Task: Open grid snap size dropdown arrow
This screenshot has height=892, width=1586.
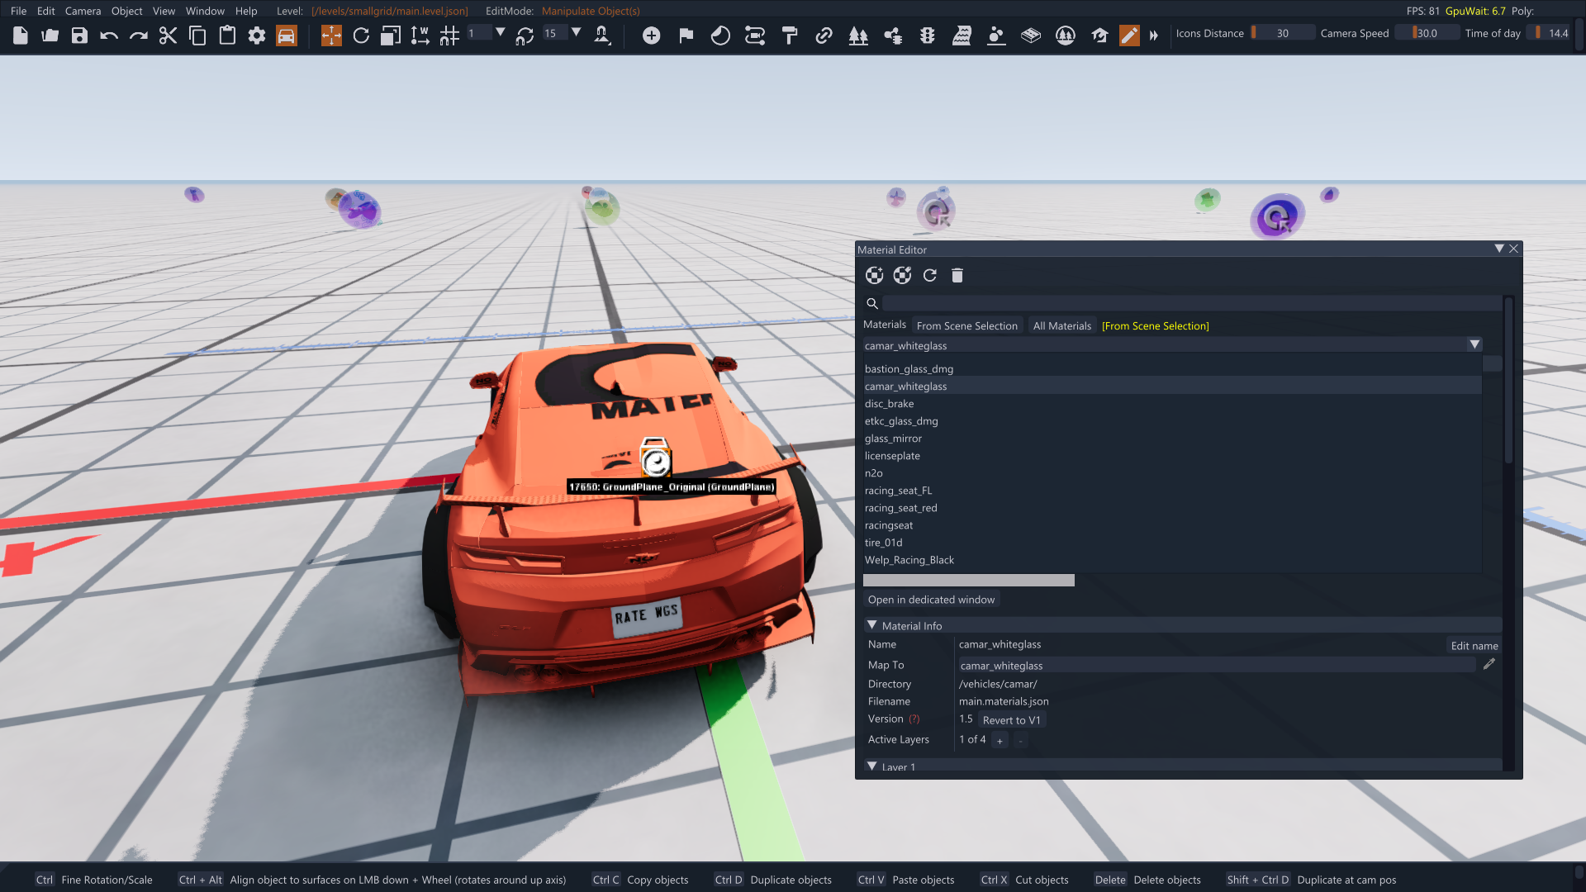Action: click(x=500, y=33)
